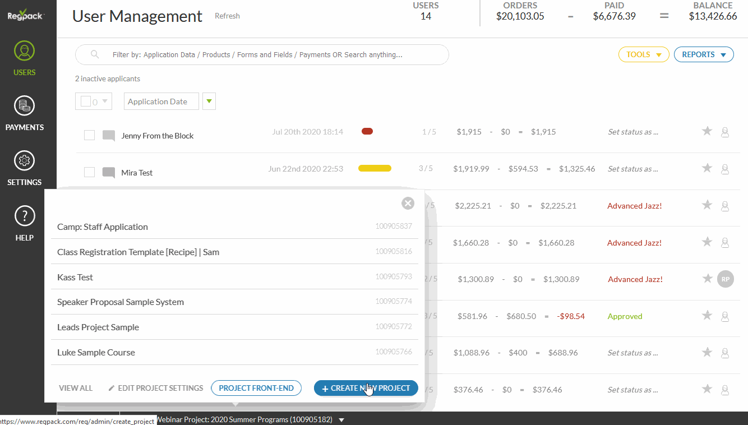Open the Users section in sidebar

[24, 58]
